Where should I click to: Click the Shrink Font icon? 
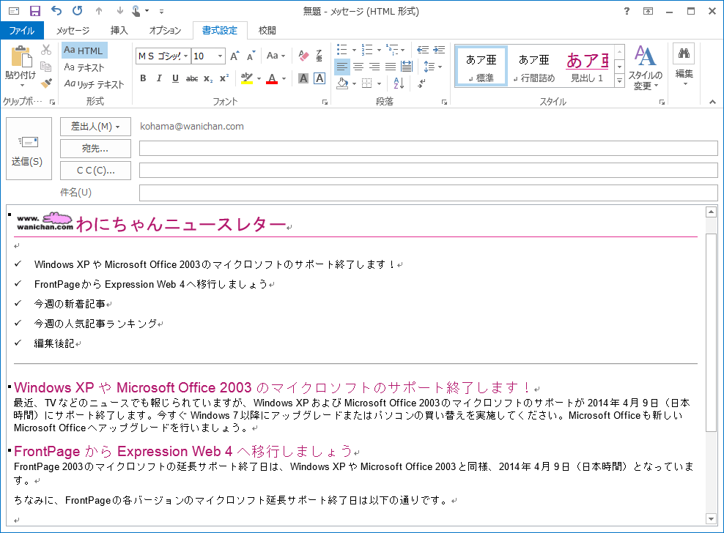(251, 56)
